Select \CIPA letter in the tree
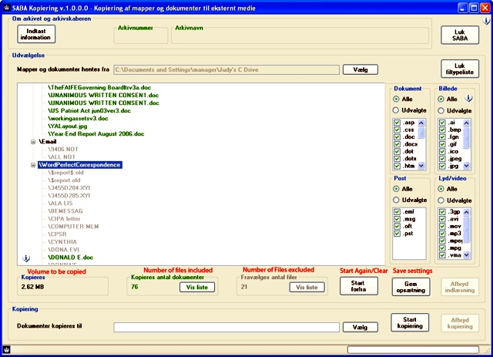The height and width of the screenshot is (357, 493). (64, 219)
